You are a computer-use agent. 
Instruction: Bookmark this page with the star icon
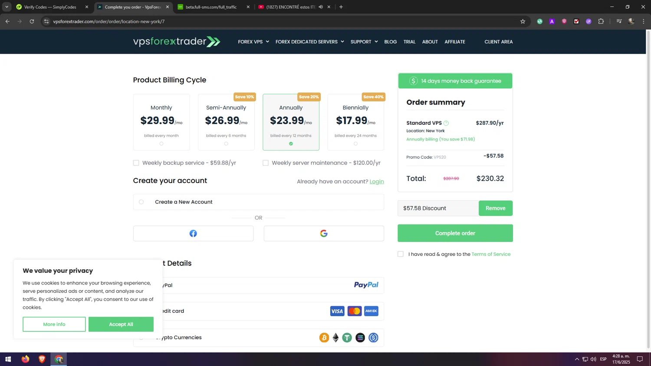coord(523,21)
